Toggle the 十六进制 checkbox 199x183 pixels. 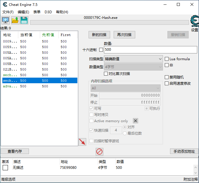click(x=101, y=50)
